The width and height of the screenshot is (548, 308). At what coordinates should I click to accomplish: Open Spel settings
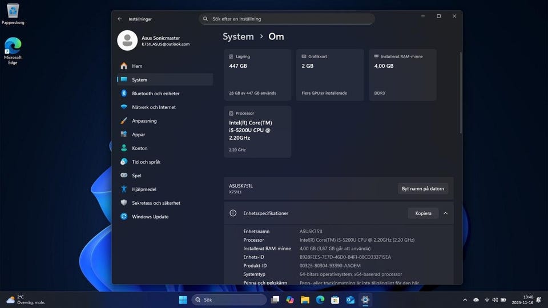[x=136, y=176]
